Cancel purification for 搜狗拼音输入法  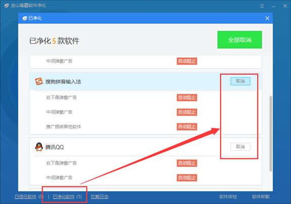pos(240,81)
